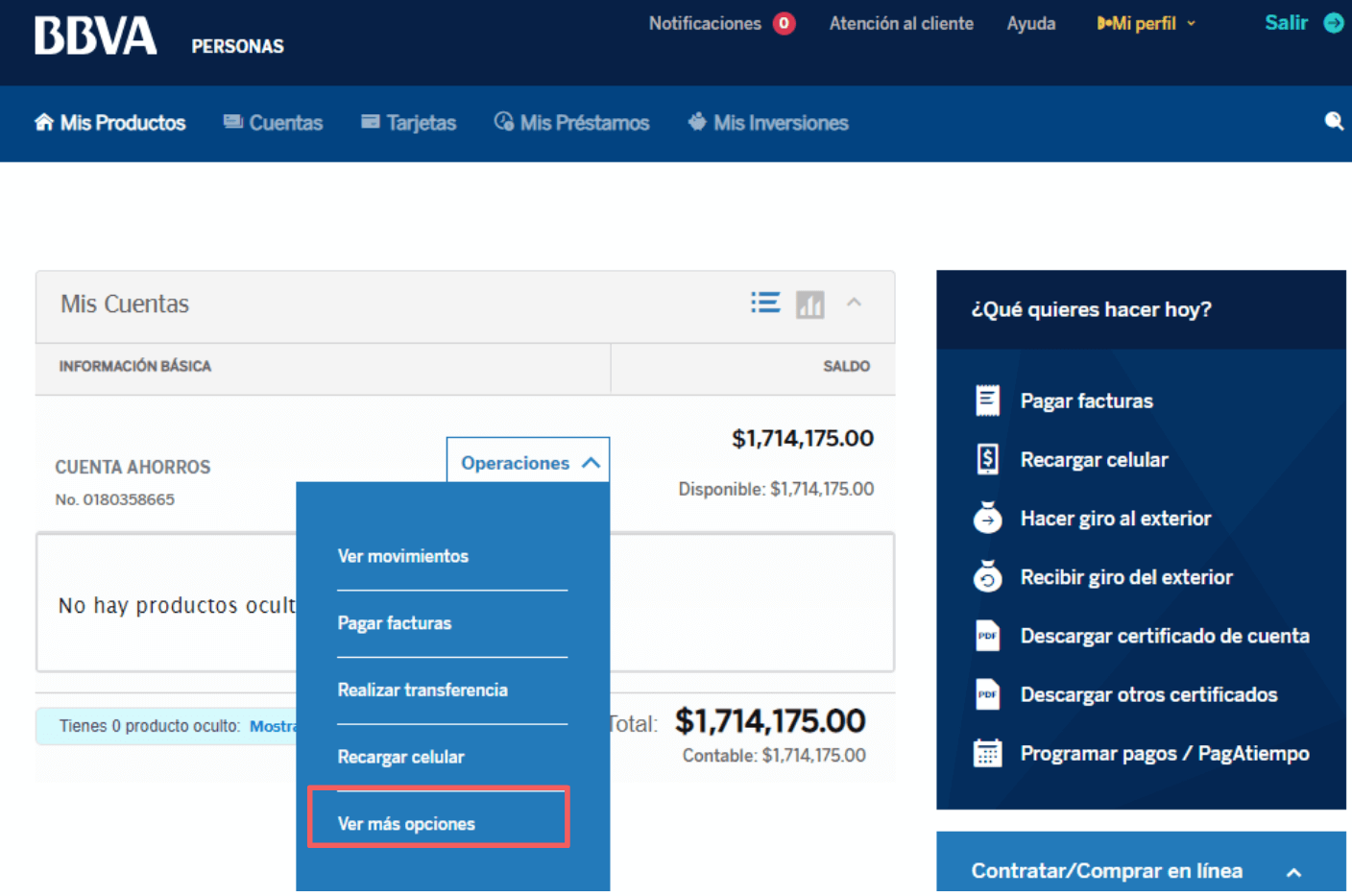The height and width of the screenshot is (896, 1352).
Task: Click the CUENTA AHORROS account name
Action: pos(133,467)
